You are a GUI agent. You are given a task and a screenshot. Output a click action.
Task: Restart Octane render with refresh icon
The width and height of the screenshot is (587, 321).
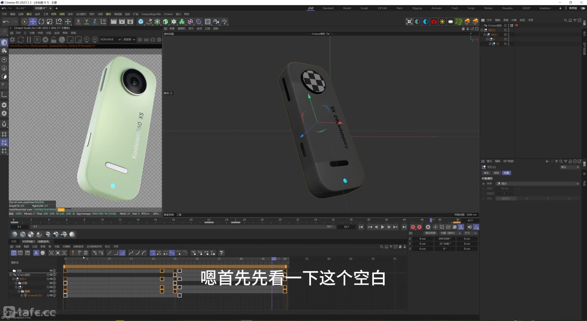(x=21, y=39)
